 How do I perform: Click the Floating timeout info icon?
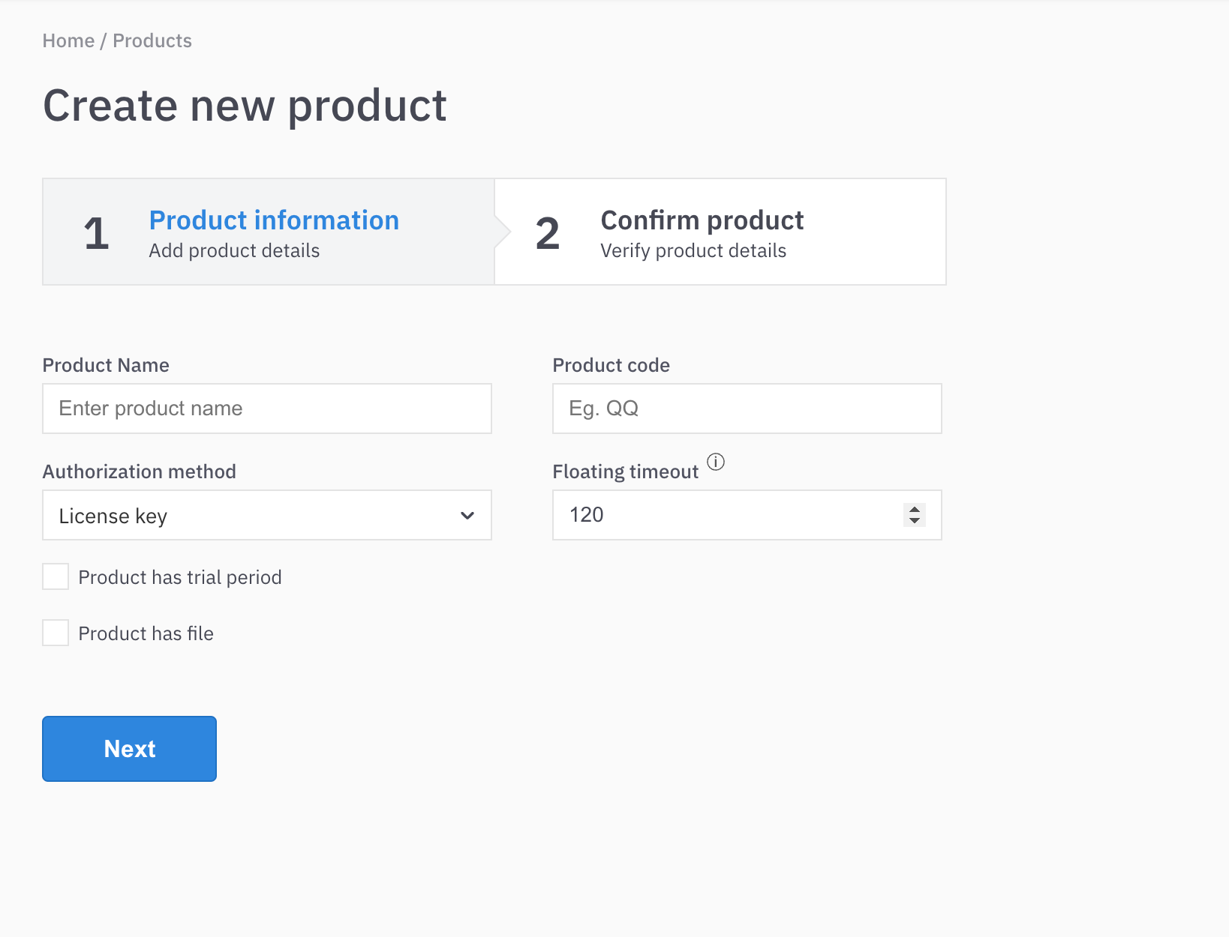coord(716,462)
